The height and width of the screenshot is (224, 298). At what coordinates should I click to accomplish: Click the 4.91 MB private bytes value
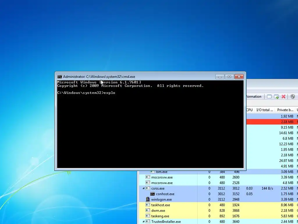click(x=287, y=166)
